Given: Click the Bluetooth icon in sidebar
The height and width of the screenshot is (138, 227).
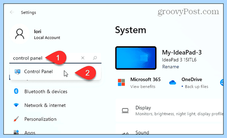Looking at the screenshot, I should (16, 91).
